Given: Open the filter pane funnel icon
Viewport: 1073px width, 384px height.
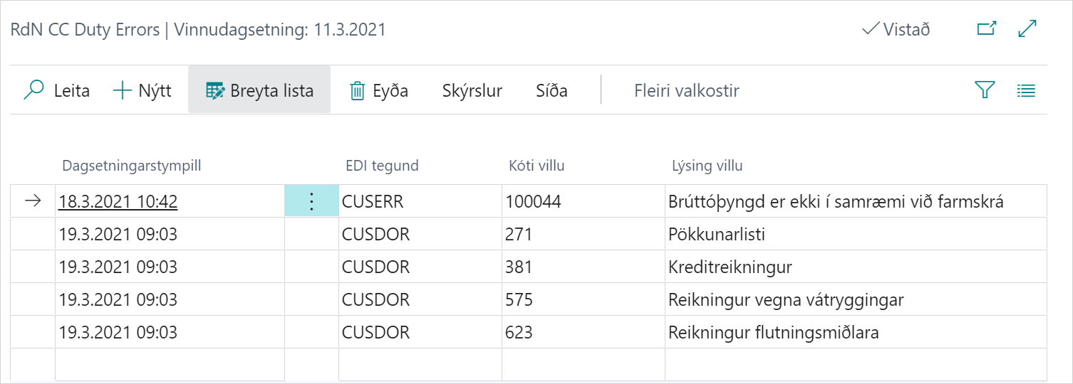Looking at the screenshot, I should click(x=984, y=90).
